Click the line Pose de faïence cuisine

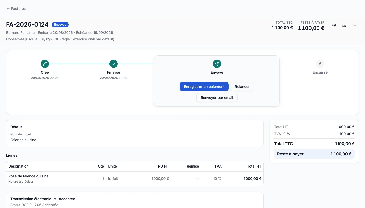[x=28, y=176]
